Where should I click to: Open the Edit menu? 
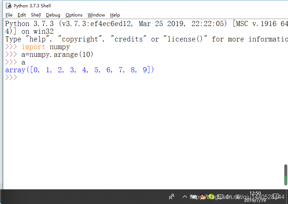[x=22, y=15]
